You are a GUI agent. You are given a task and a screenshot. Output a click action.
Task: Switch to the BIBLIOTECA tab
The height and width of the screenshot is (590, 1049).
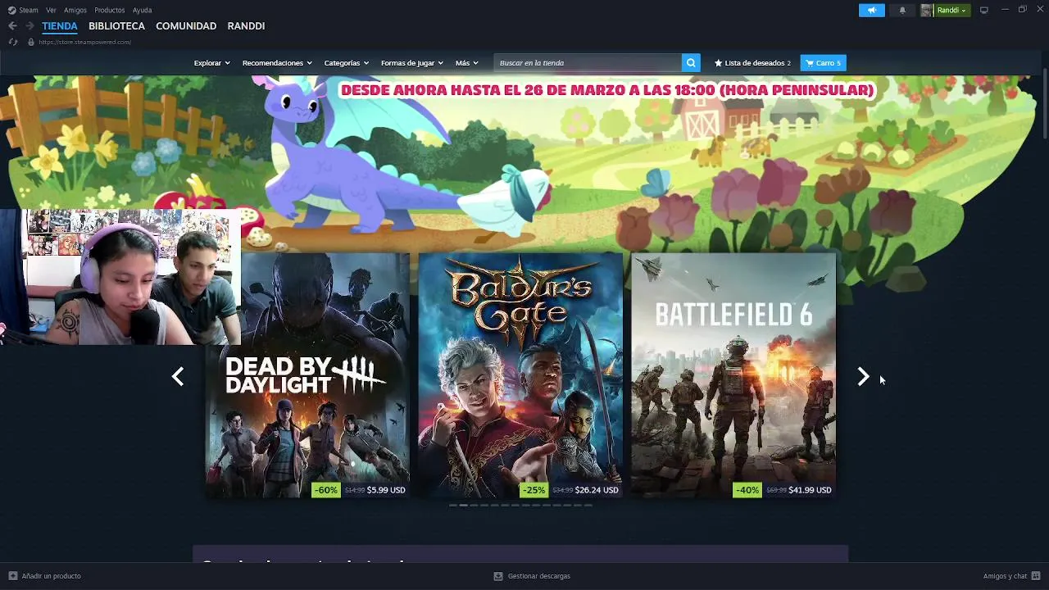click(116, 26)
